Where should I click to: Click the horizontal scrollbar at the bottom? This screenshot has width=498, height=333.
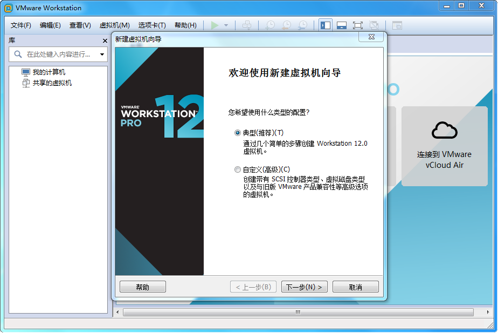pos(298,312)
